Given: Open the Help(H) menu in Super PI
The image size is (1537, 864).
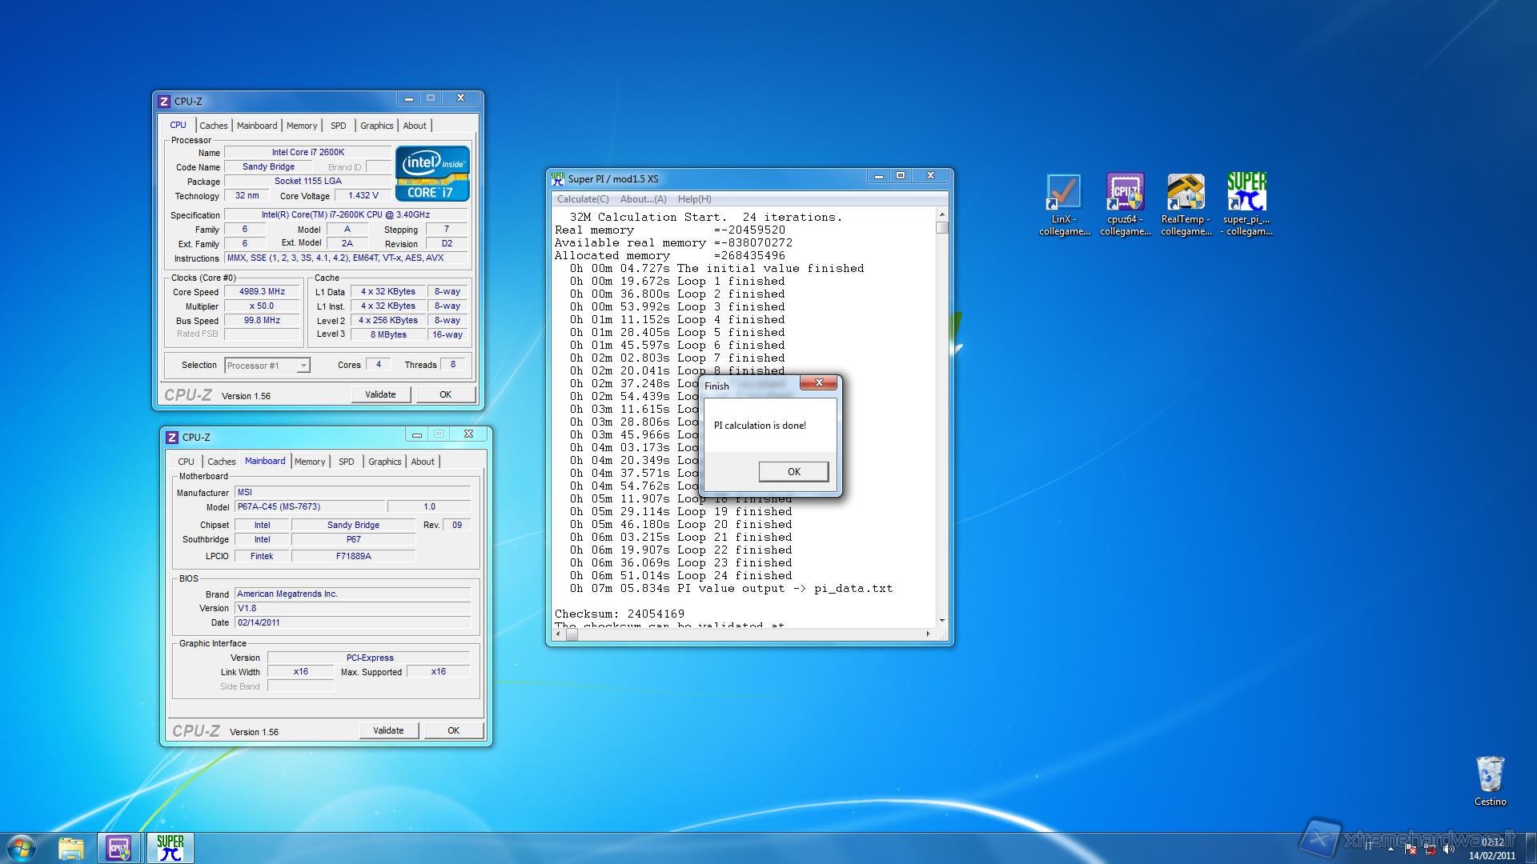Looking at the screenshot, I should (694, 199).
